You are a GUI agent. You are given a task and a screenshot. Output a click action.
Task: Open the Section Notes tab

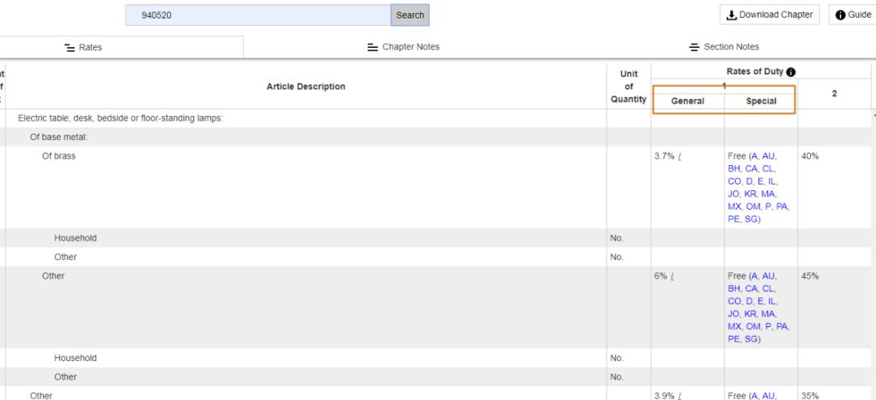724,47
